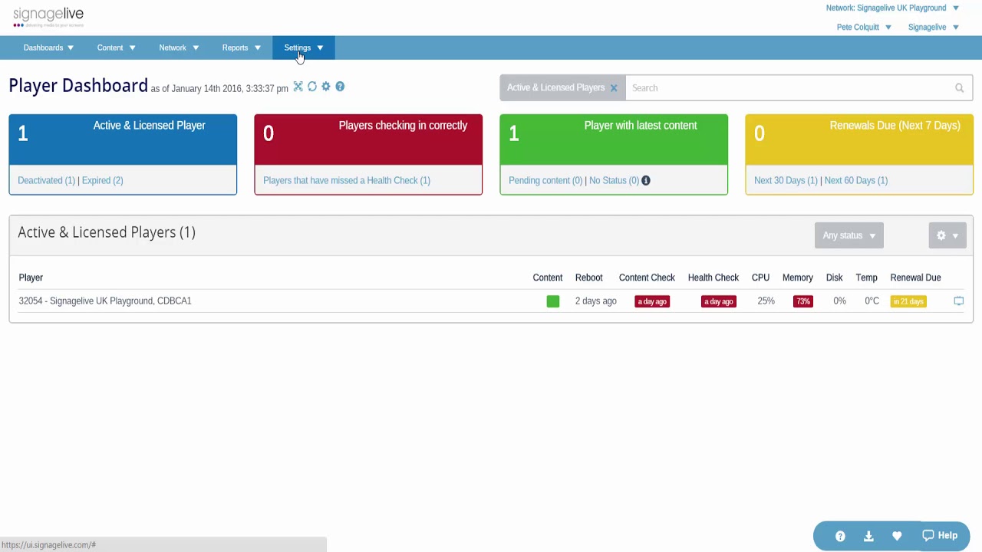Open the Pending content (0) link
This screenshot has height=552, width=982.
545,180
